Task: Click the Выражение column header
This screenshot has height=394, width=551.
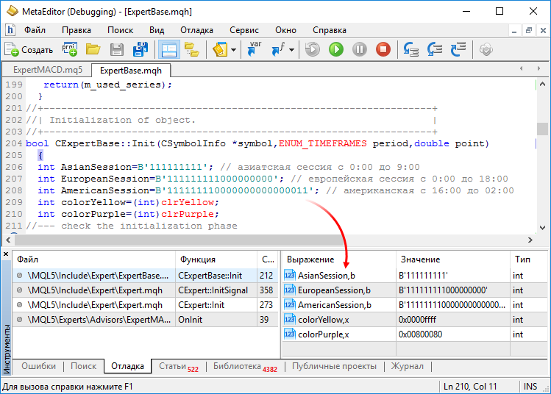Action: pyautogui.click(x=339, y=259)
